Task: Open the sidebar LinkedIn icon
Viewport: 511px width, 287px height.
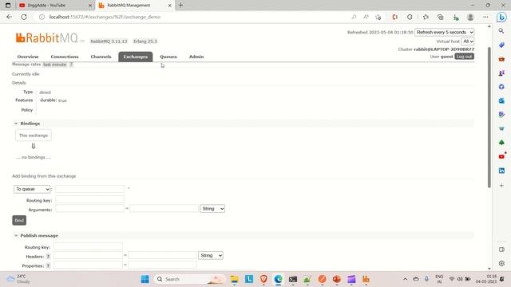Action: pos(501,171)
